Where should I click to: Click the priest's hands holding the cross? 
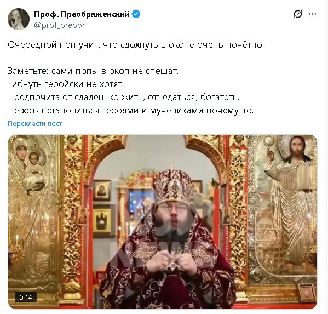(172, 261)
